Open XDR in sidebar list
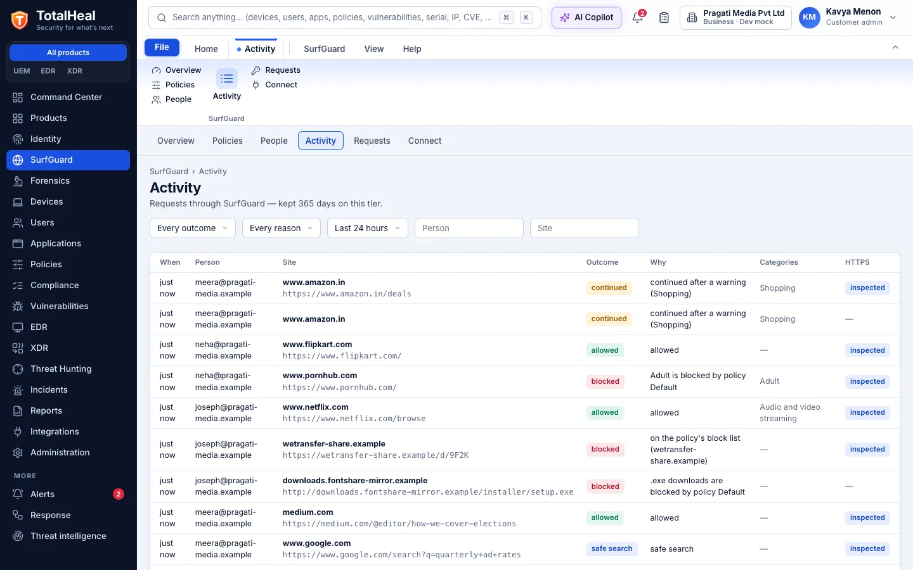The height and width of the screenshot is (570, 913). pyautogui.click(x=68, y=348)
